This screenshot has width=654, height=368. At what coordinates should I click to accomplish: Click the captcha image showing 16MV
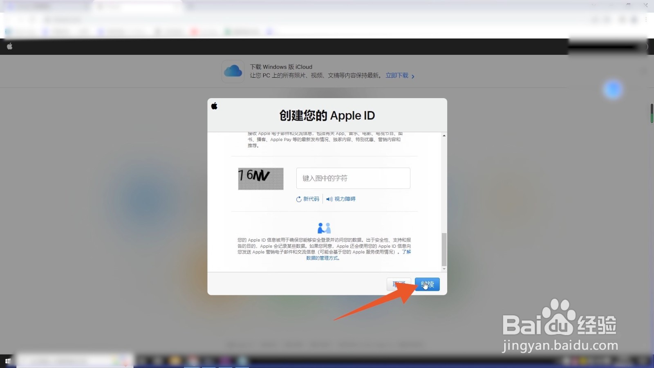[x=261, y=179]
